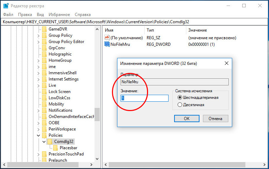This screenshot has height=169, width=269.
Task: Select the ime folder icon
Action: pos(44,67)
